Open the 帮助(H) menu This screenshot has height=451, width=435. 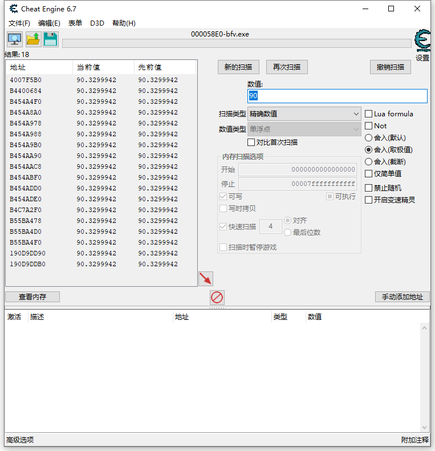(x=124, y=23)
